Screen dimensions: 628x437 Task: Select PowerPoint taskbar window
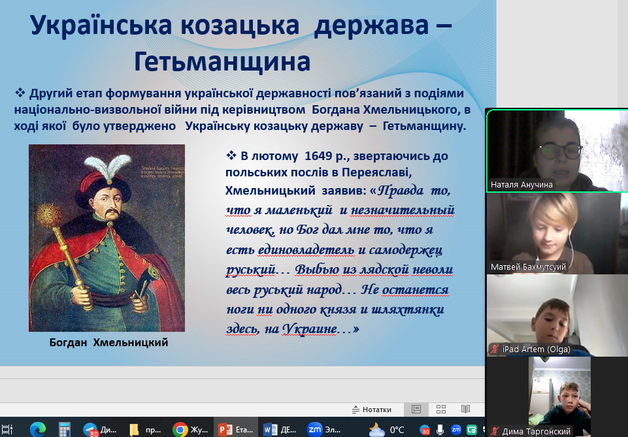click(x=235, y=430)
